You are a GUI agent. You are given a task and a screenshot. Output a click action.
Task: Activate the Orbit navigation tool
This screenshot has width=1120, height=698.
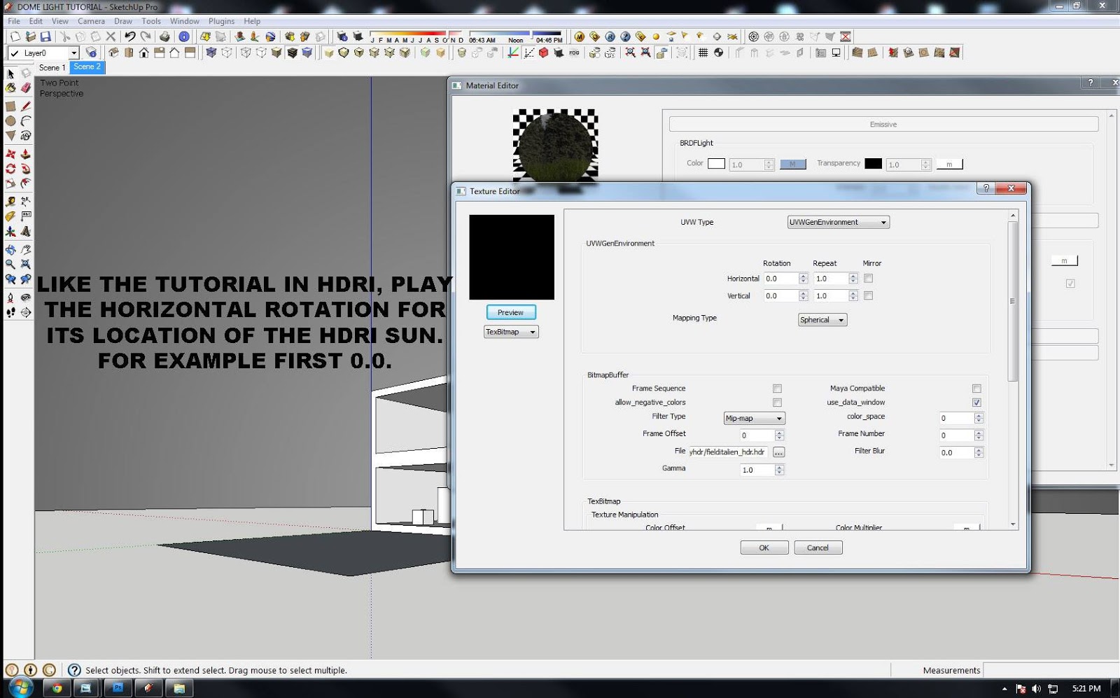(x=10, y=249)
